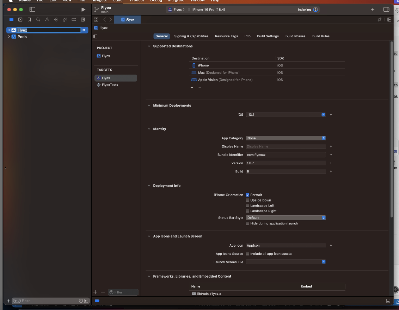This screenshot has height=310, width=399.
Task: Open the App Category dropdown
Action: click(286, 138)
